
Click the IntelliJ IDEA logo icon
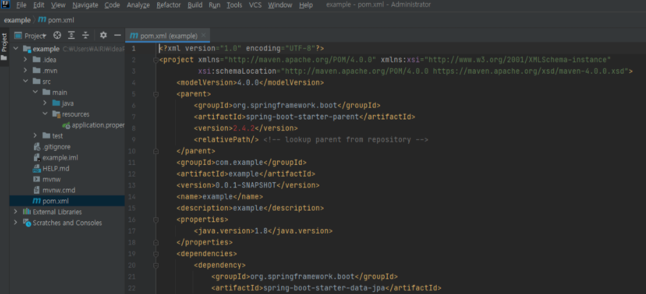coord(5,4)
